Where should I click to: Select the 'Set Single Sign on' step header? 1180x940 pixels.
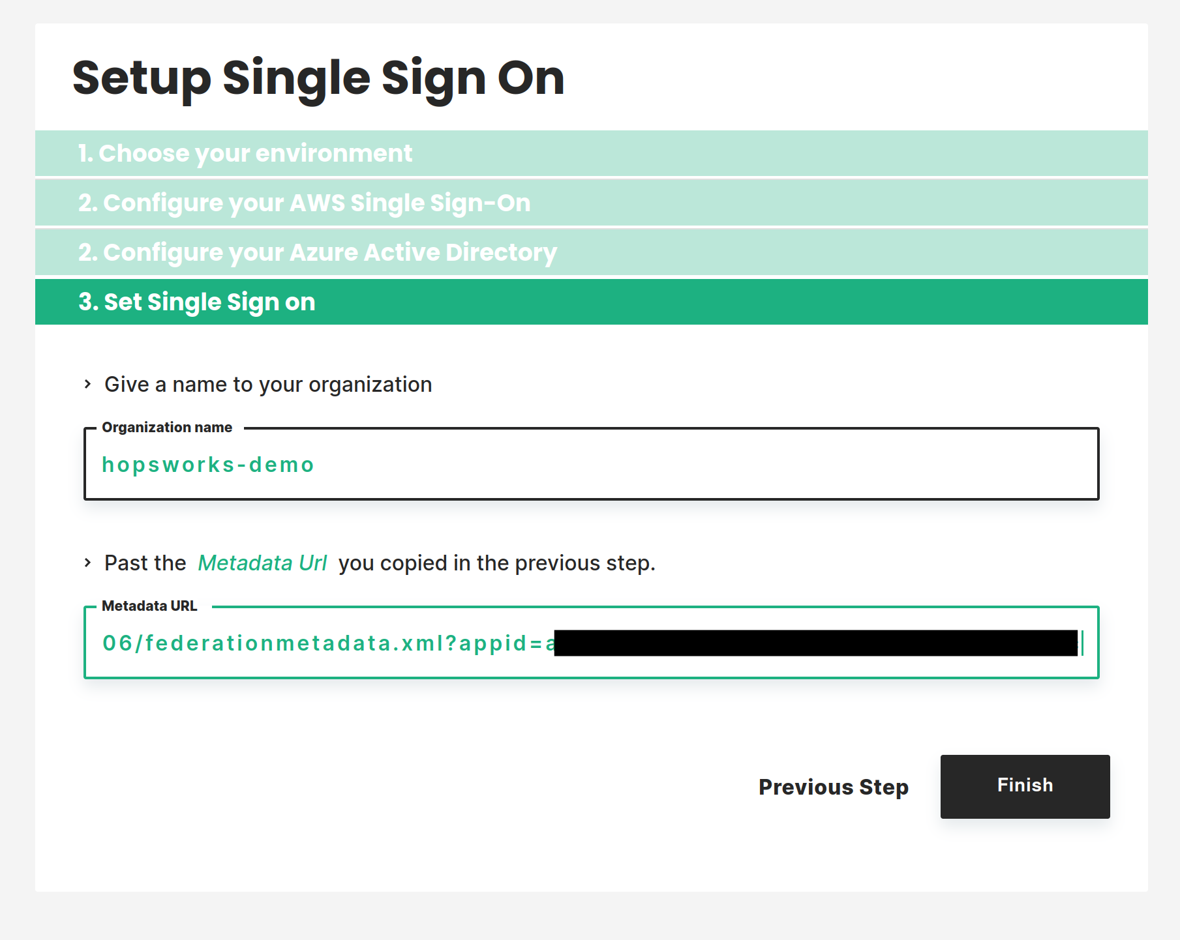[591, 302]
